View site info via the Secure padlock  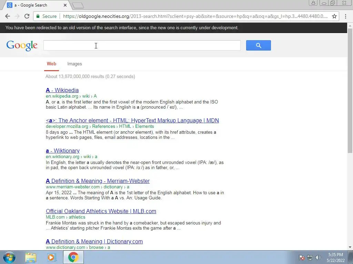coord(47,16)
